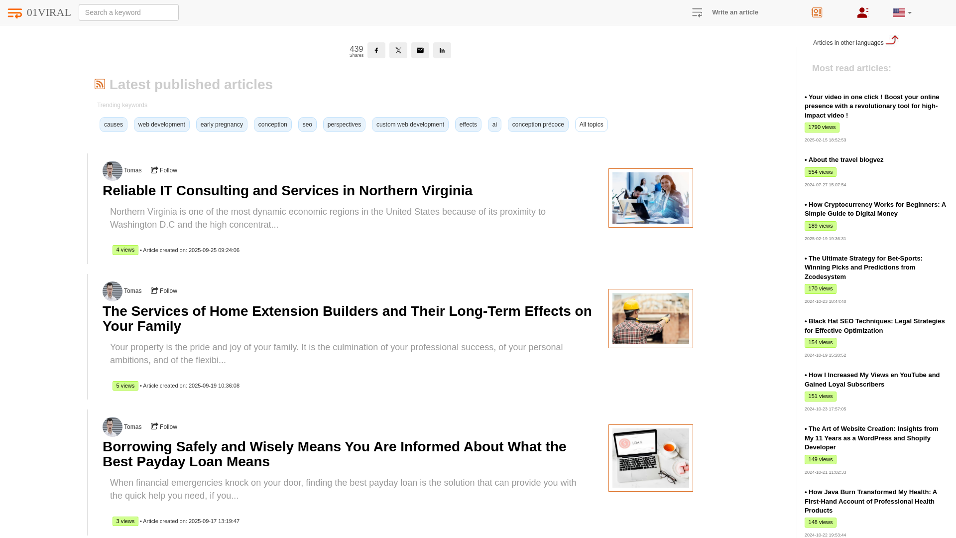Share the page via email icon
The width and height of the screenshot is (956, 538).
pos(420,50)
